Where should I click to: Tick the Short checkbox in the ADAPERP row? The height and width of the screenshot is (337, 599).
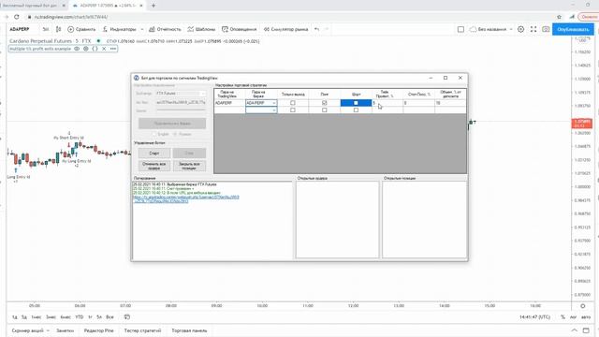click(x=356, y=103)
